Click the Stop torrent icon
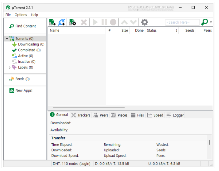 (113, 22)
